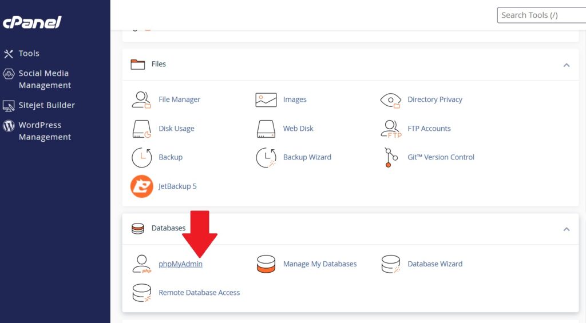Screen dimensions: 586x323
Task: Open the FTP Accounts link
Action: pos(429,129)
